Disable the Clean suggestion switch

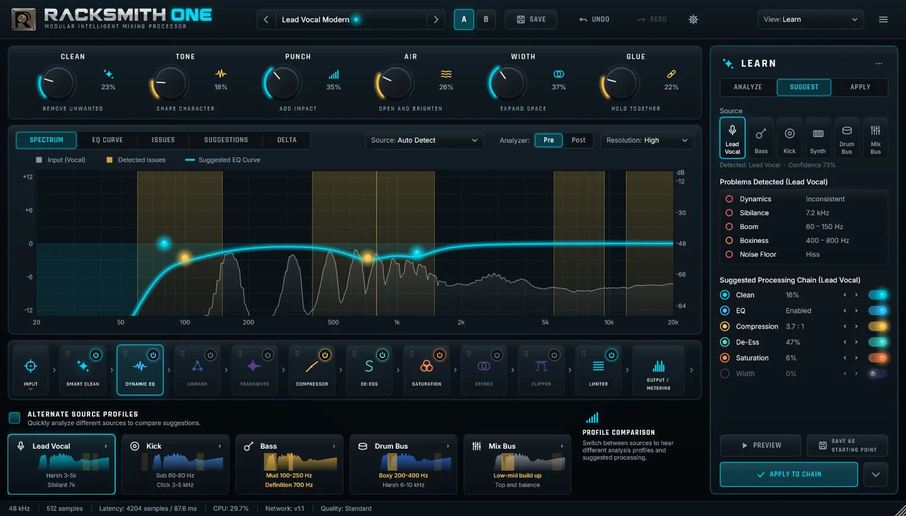878,294
